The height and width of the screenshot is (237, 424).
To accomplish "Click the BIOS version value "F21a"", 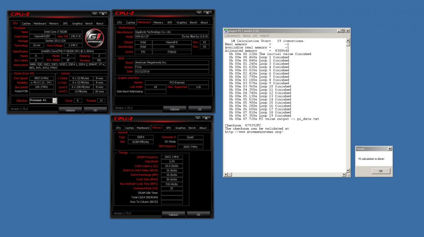I will tap(172, 67).
